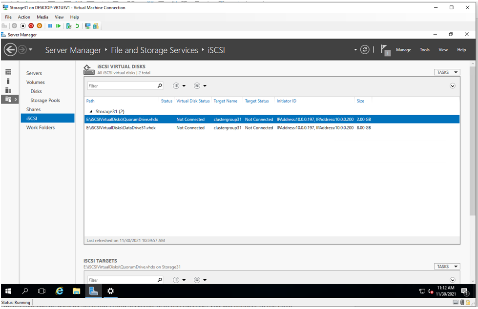
Task: Click the red Shut Down icon
Action: [31, 26]
